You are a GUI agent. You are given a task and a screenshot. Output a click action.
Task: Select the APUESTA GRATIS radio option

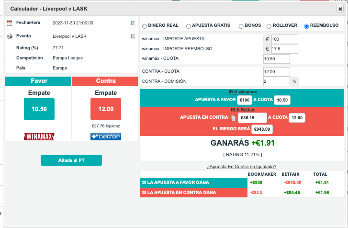[189, 26]
